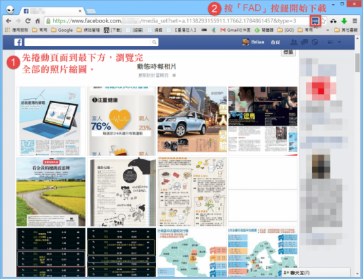
Task: Open Facebook messages icon
Action: pyautogui.click(x=304, y=42)
